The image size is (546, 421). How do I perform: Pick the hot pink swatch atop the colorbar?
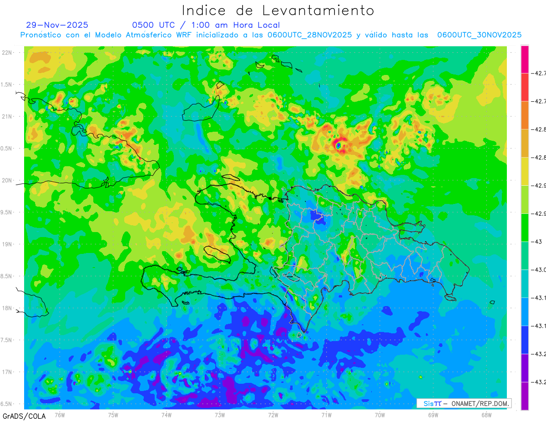coord(525,59)
